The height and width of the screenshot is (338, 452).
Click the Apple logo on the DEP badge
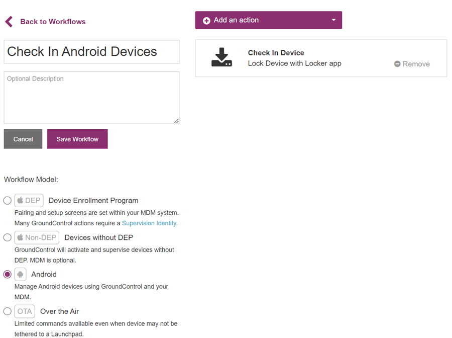(20, 200)
